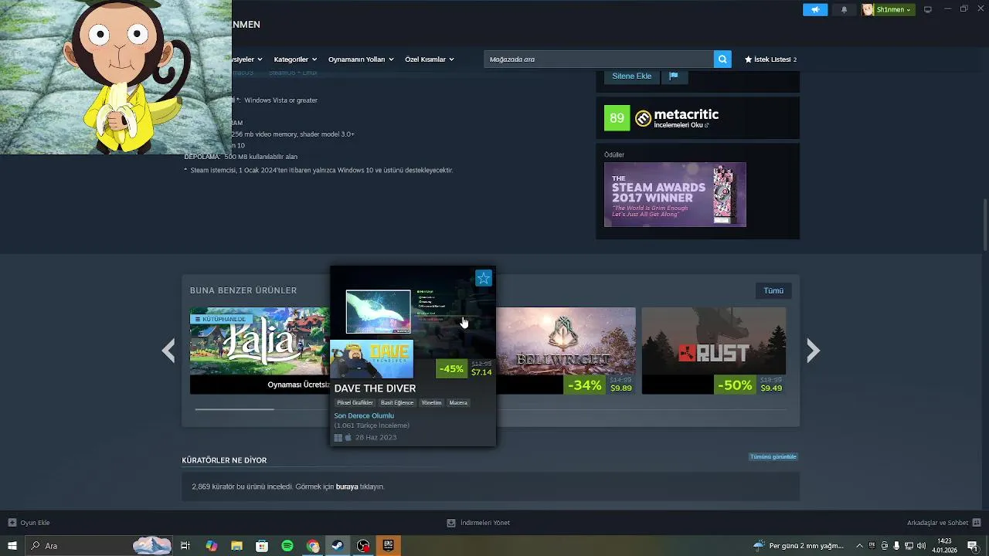Focus the Mağazada ara search field

(599, 59)
